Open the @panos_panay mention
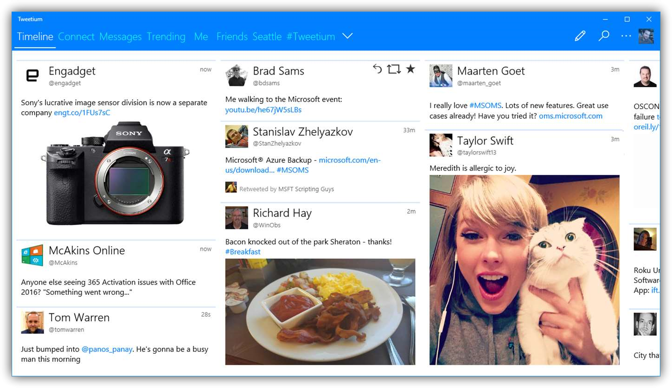Image resolution: width=672 pixels, height=388 pixels. pyautogui.click(x=107, y=349)
